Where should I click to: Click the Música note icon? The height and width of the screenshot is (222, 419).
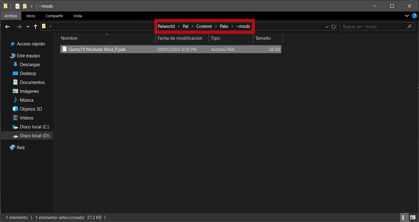15,100
